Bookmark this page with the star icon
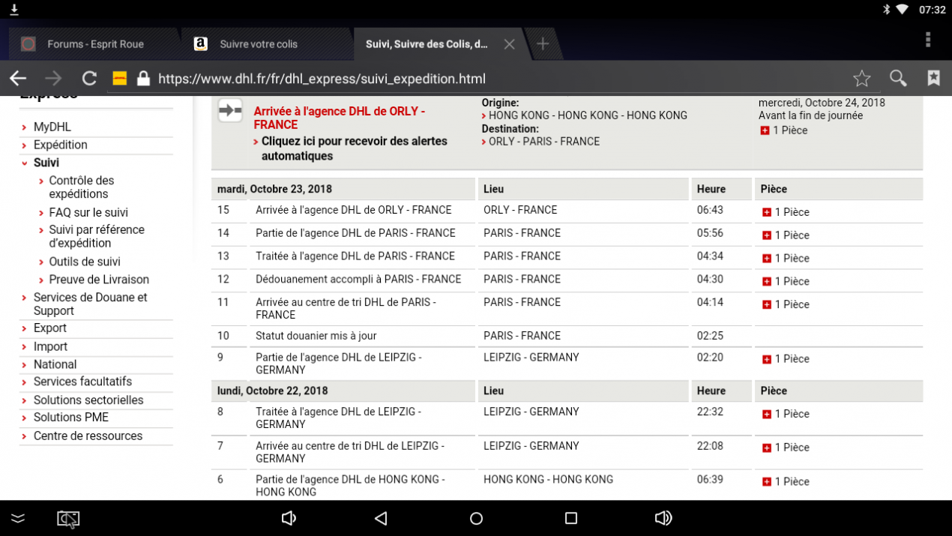This screenshot has width=952, height=536. coord(862,79)
